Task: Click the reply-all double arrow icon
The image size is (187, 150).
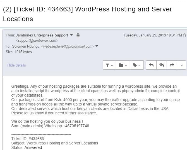Action: click(x=162, y=65)
